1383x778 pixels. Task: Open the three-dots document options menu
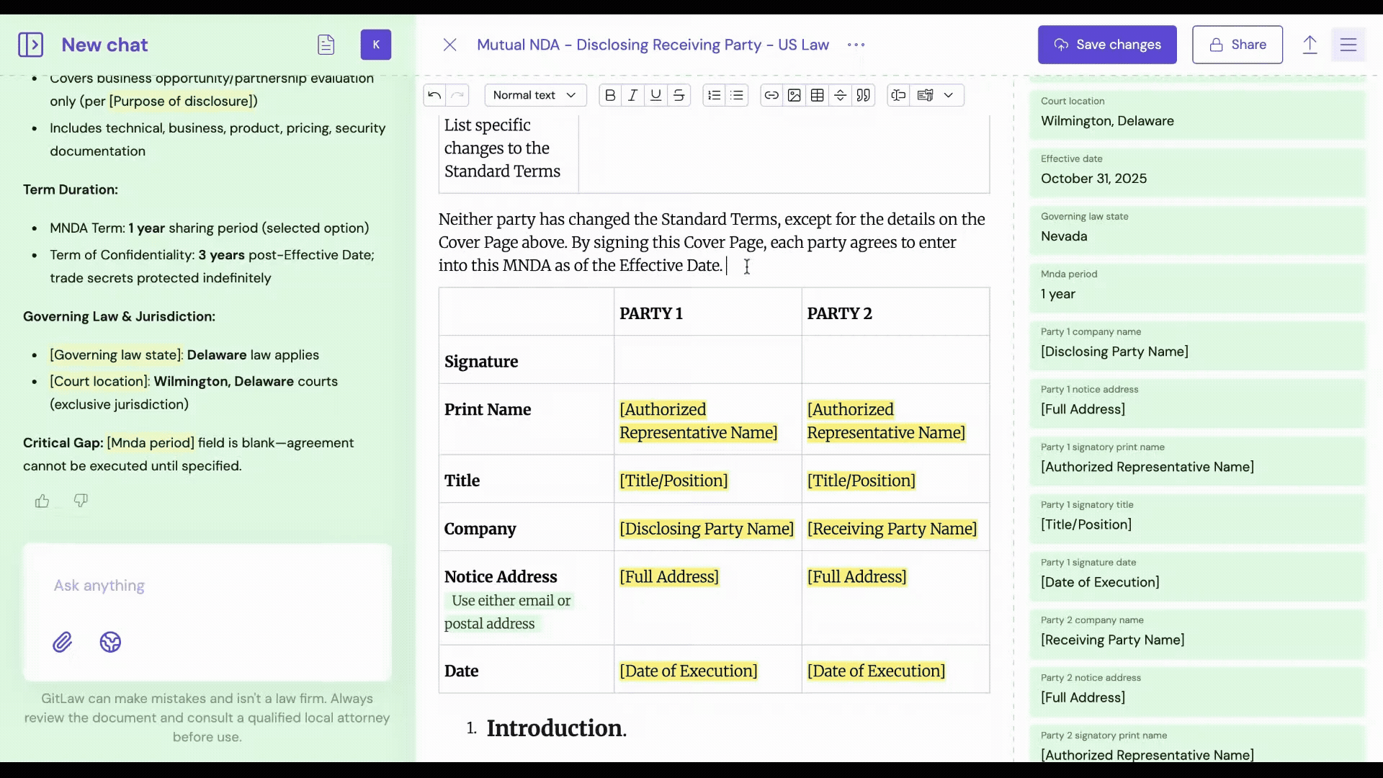[856, 45]
